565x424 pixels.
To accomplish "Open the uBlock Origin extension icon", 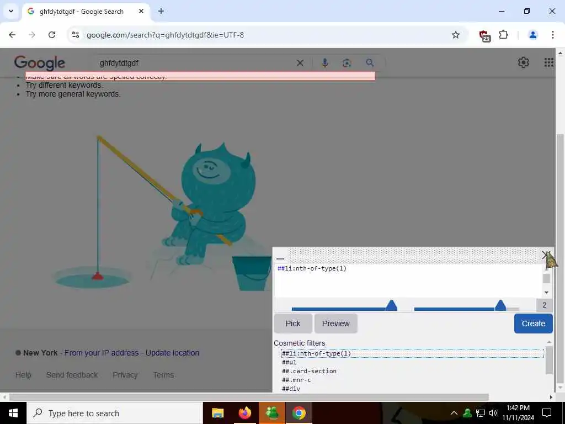I will (x=484, y=35).
